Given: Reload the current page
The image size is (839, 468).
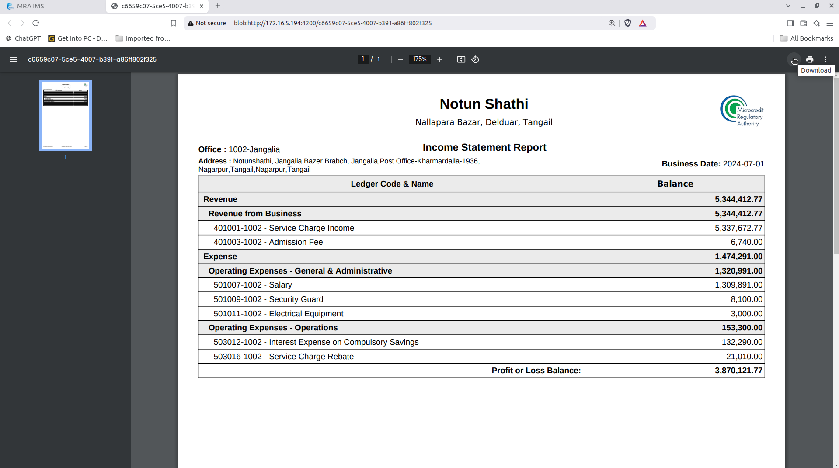Looking at the screenshot, I should click(36, 23).
